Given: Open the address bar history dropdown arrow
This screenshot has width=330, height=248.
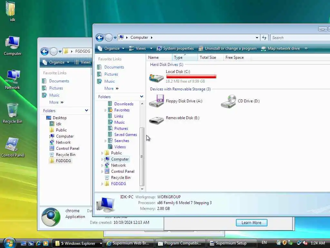Looking at the screenshot, I should tap(257, 37).
